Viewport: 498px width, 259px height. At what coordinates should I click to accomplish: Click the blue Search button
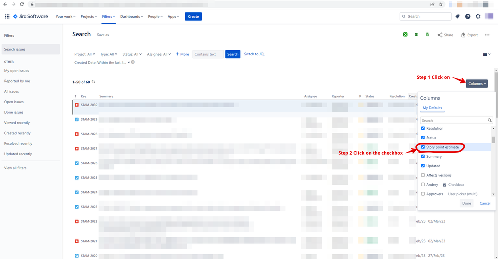tap(233, 54)
